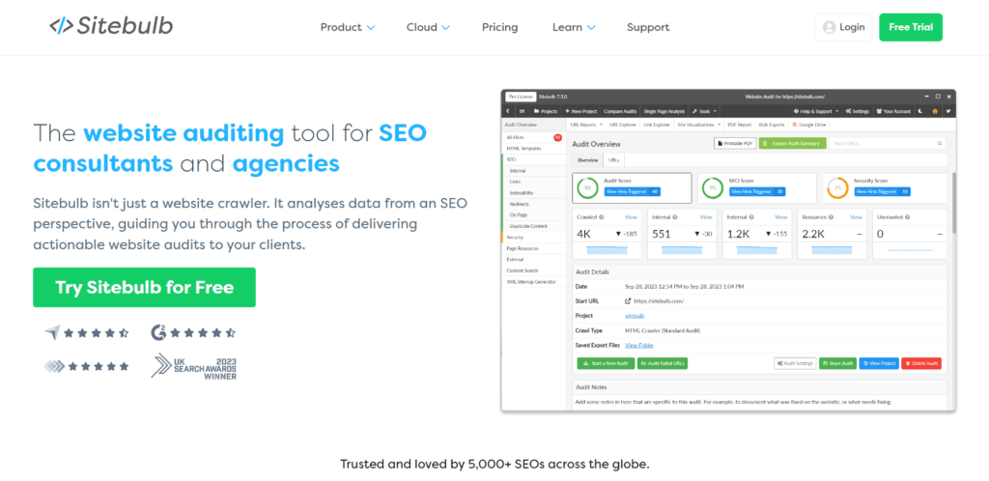
Task: Click the search magnifier icon
Action: pos(940,144)
